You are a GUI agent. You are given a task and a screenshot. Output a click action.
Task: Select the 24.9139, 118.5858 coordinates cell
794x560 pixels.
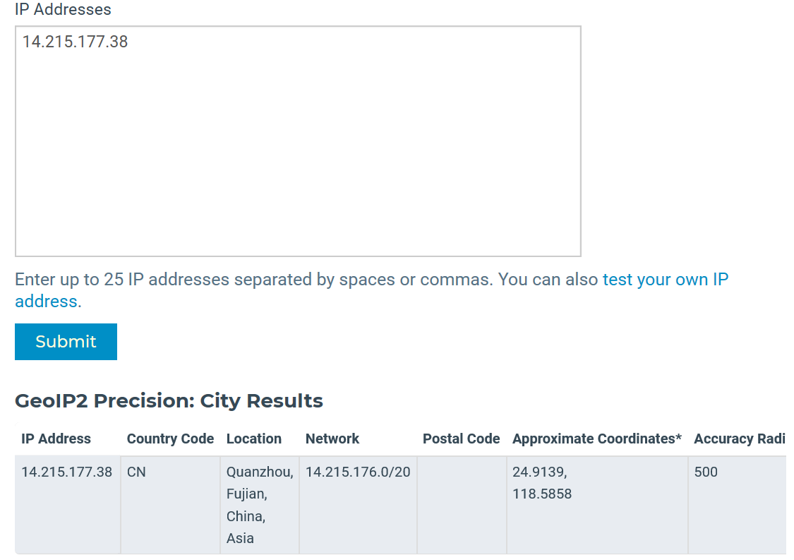pyautogui.click(x=541, y=482)
